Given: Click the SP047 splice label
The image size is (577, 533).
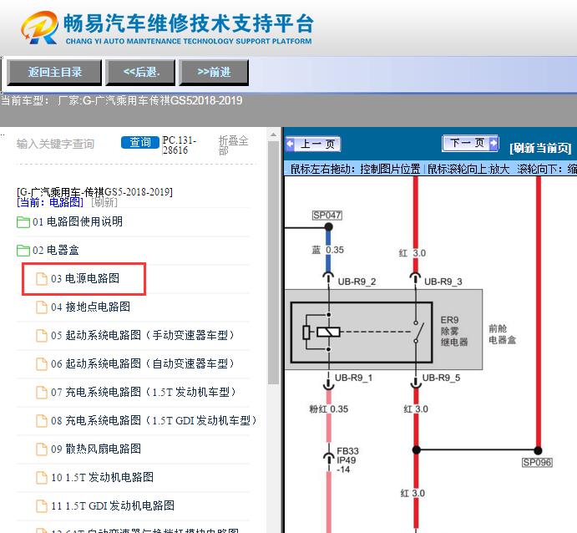Looking at the screenshot, I should (x=327, y=216).
